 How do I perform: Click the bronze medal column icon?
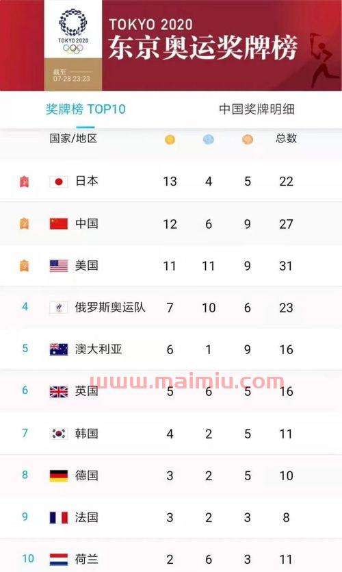(x=248, y=139)
